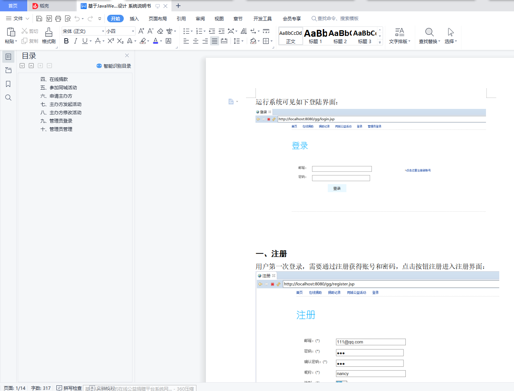Switch to the 审阅 ribbon tab
Image resolution: width=514 pixels, height=391 pixels.
[x=200, y=19]
